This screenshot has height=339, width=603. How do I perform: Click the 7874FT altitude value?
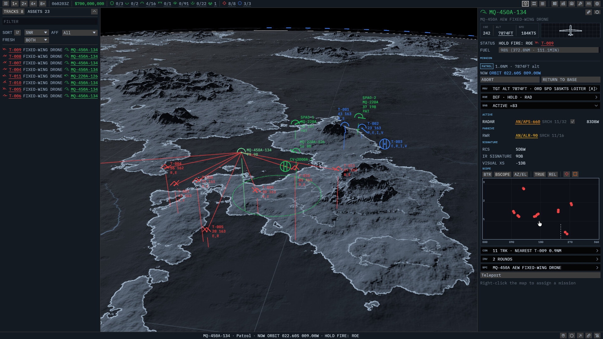tap(506, 33)
